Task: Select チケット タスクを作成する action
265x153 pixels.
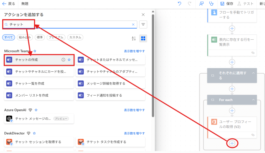Action: pyautogui.click(x=111, y=142)
